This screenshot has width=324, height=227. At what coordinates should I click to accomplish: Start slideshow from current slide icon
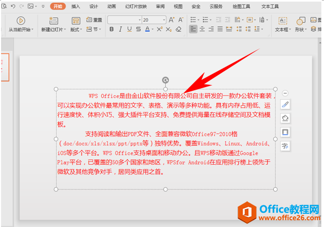tap(21, 21)
